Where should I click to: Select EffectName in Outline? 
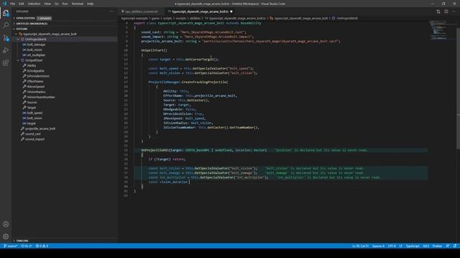tap(35, 81)
